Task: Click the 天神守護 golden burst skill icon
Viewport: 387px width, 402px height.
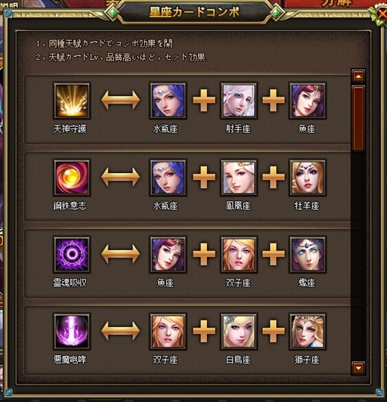Action: [x=72, y=100]
